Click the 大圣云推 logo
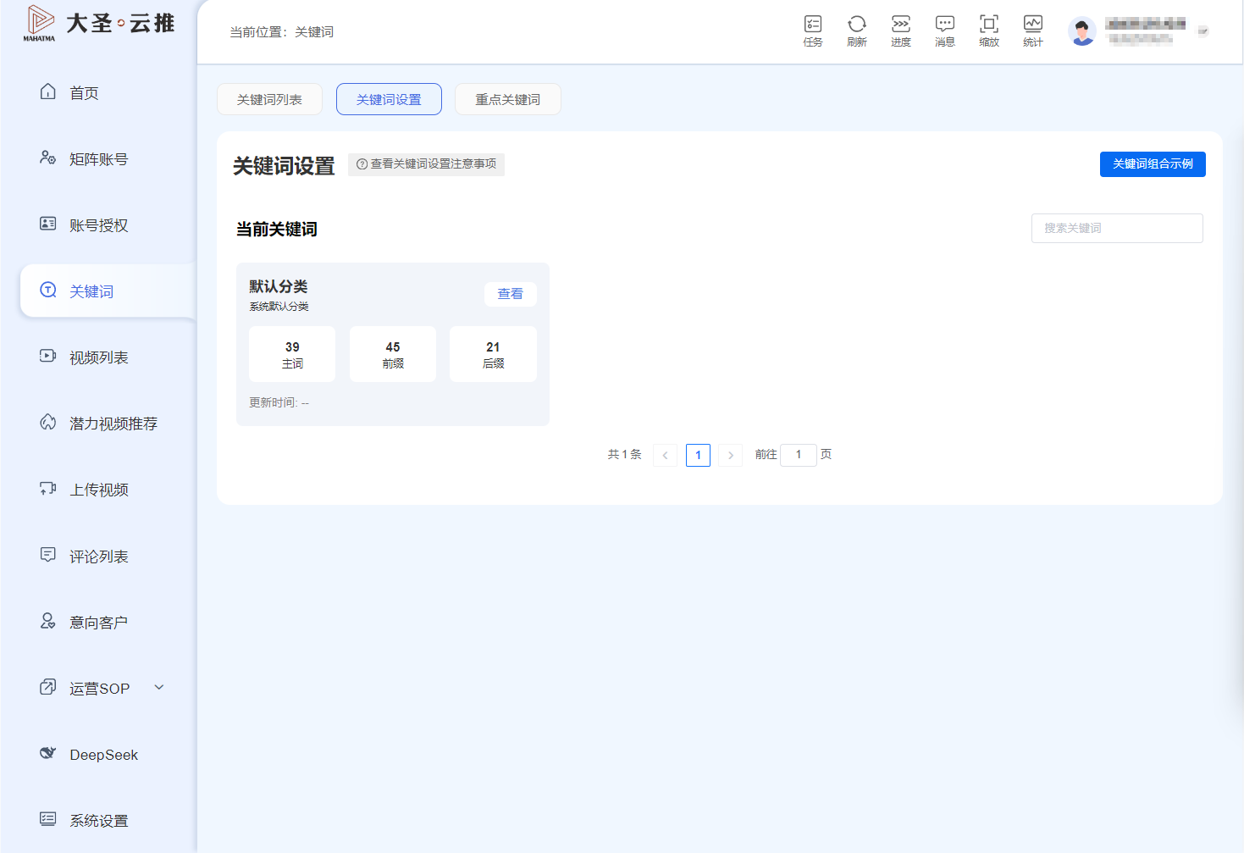The width and height of the screenshot is (1244, 853). coord(98,23)
